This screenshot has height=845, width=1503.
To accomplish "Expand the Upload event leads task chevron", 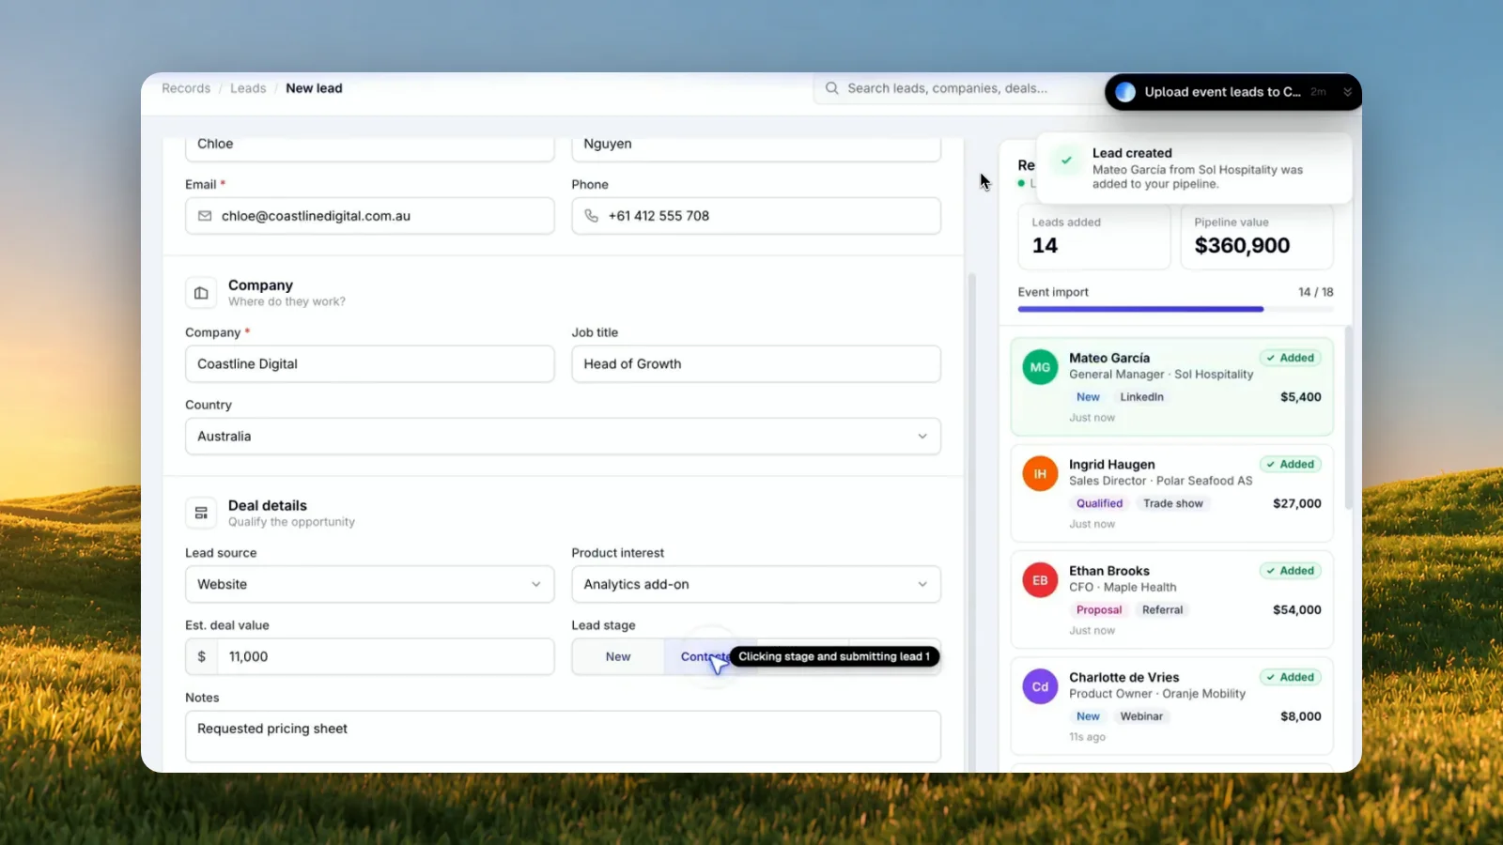I will pyautogui.click(x=1347, y=92).
